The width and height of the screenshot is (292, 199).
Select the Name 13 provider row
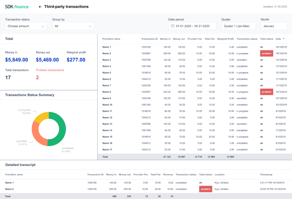tap(195, 124)
